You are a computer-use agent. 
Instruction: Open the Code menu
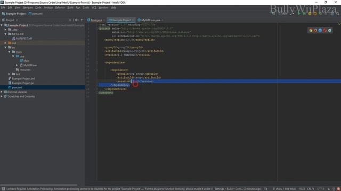tap(38, 7)
